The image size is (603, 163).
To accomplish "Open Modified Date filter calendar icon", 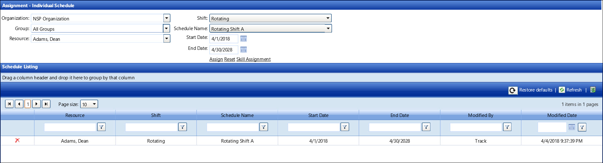I will (x=572, y=127).
